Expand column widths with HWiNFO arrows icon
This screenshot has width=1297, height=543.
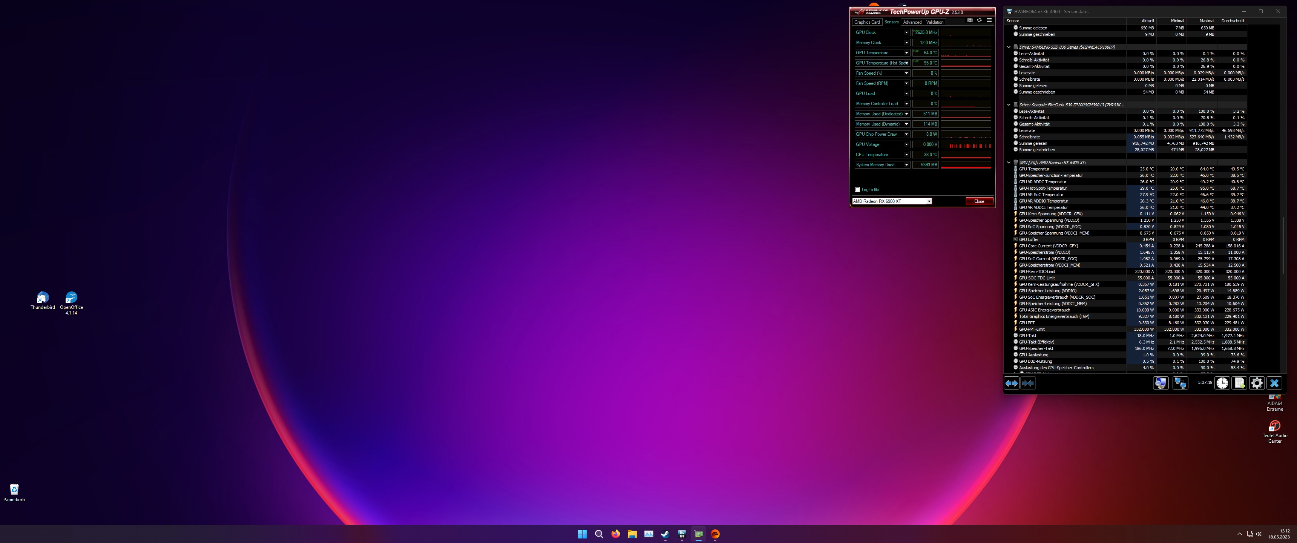click(x=1012, y=383)
